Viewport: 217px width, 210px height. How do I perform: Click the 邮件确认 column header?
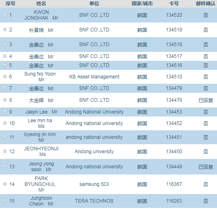(206, 4)
